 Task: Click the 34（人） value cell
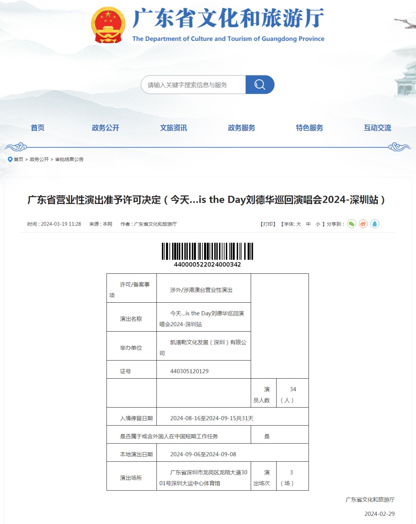tap(293, 393)
